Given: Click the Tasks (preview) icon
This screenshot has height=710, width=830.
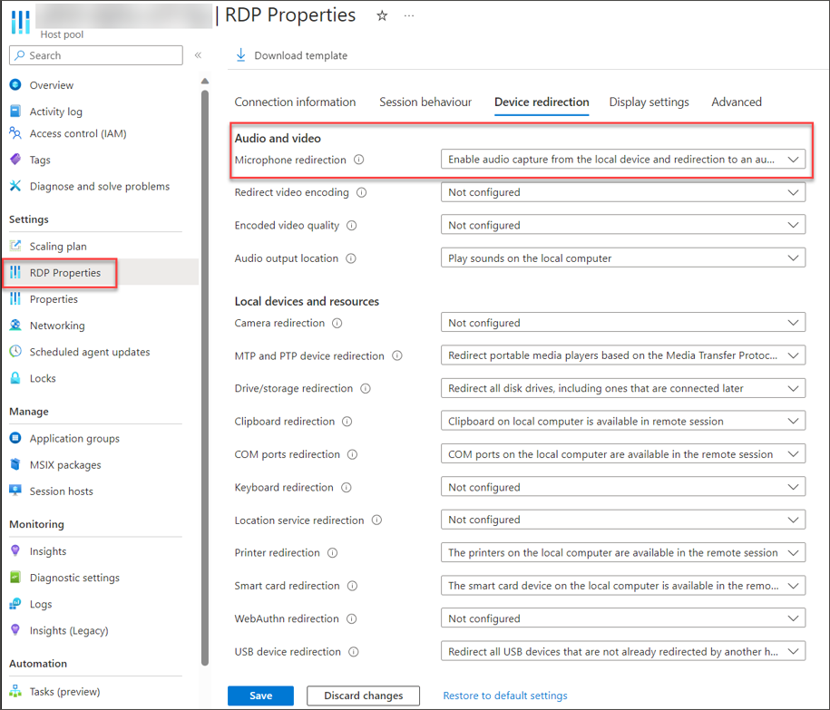Looking at the screenshot, I should tap(15, 691).
